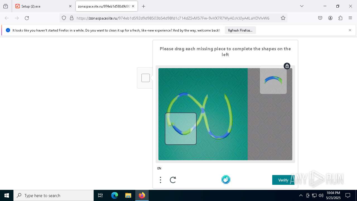Click the Firefox taskbar icon
Image resolution: width=357 pixels, height=201 pixels.
(x=142, y=195)
